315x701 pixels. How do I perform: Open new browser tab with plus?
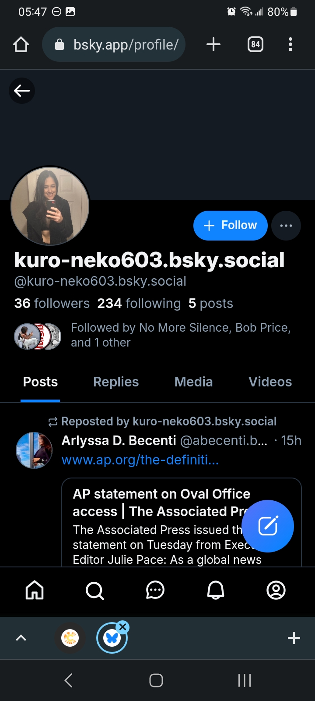point(213,45)
